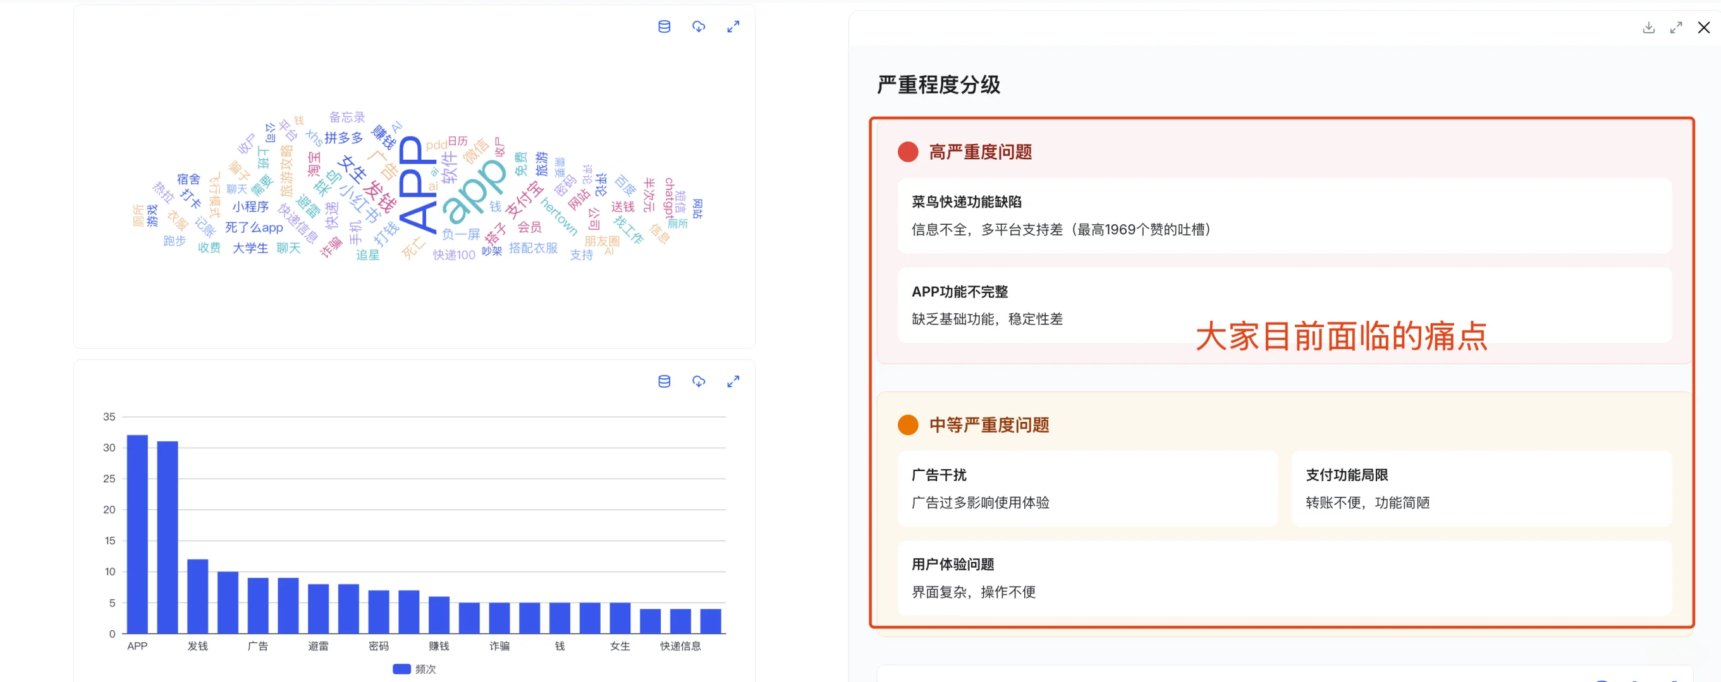Viewport: 1721px width, 682px height.
Task: Click the 发钱 bar in frequency chart
Action: (198, 596)
